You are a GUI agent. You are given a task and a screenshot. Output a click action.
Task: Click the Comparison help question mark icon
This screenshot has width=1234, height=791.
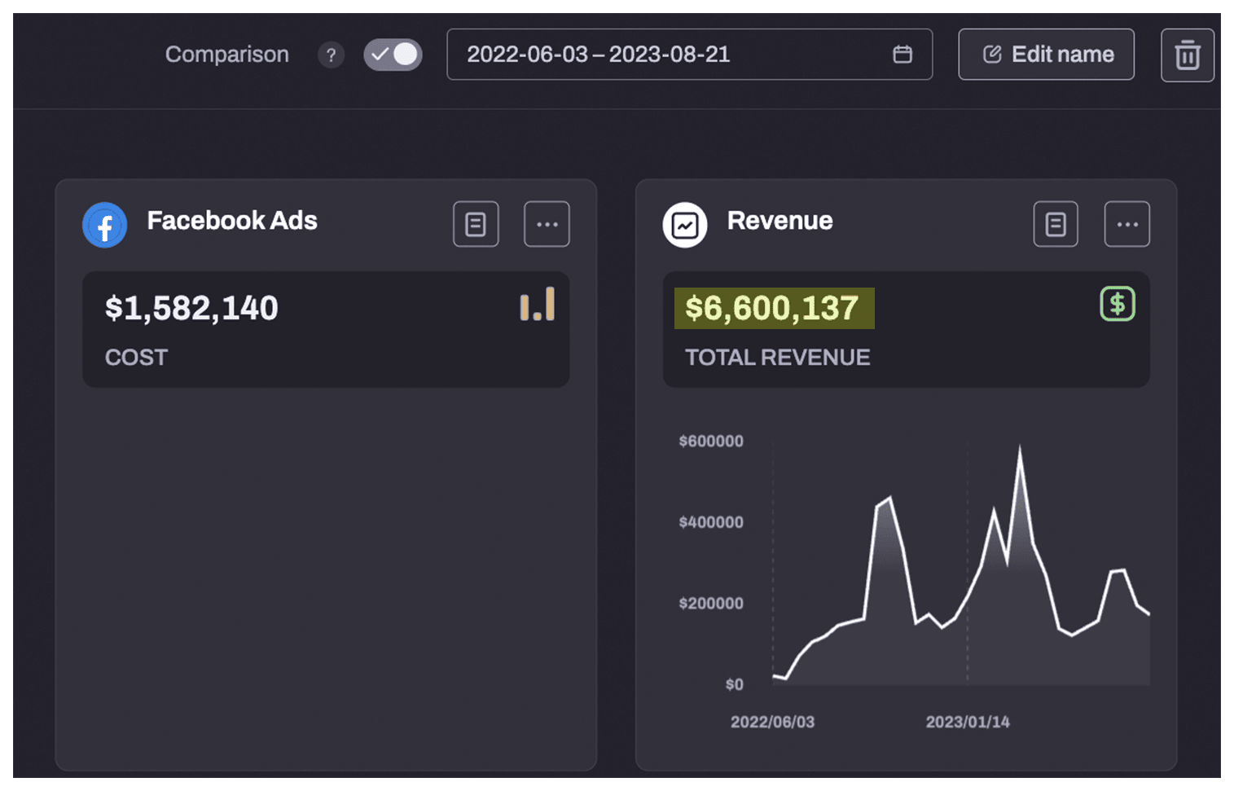331,55
